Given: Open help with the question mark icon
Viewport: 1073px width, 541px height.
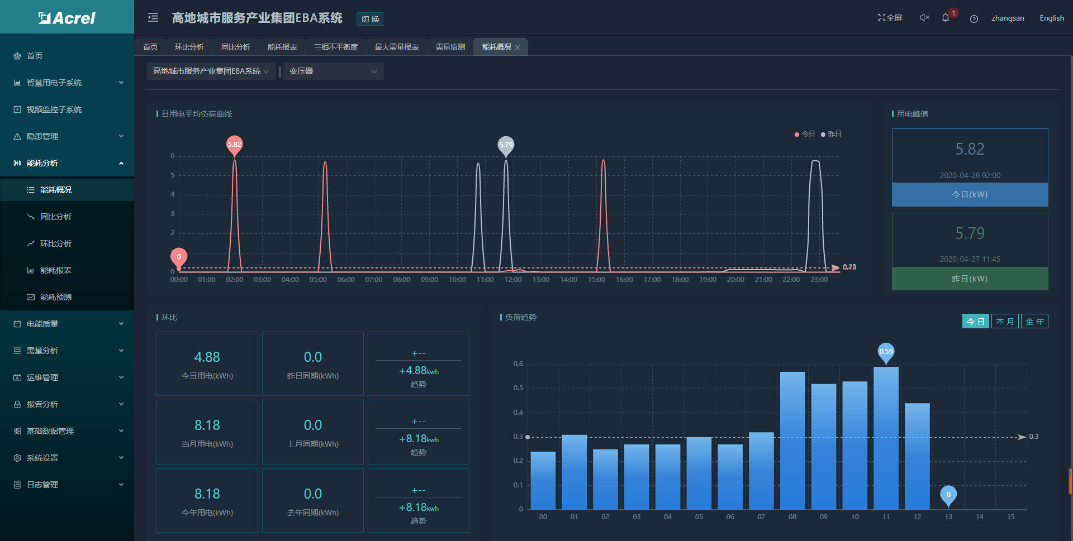Looking at the screenshot, I should click(x=974, y=18).
